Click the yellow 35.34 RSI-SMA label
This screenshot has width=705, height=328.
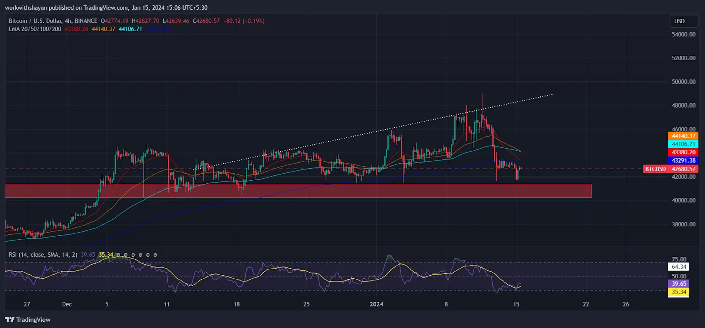(679, 292)
